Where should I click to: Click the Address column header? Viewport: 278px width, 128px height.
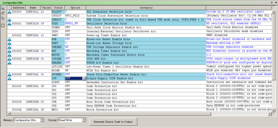(18, 8)
